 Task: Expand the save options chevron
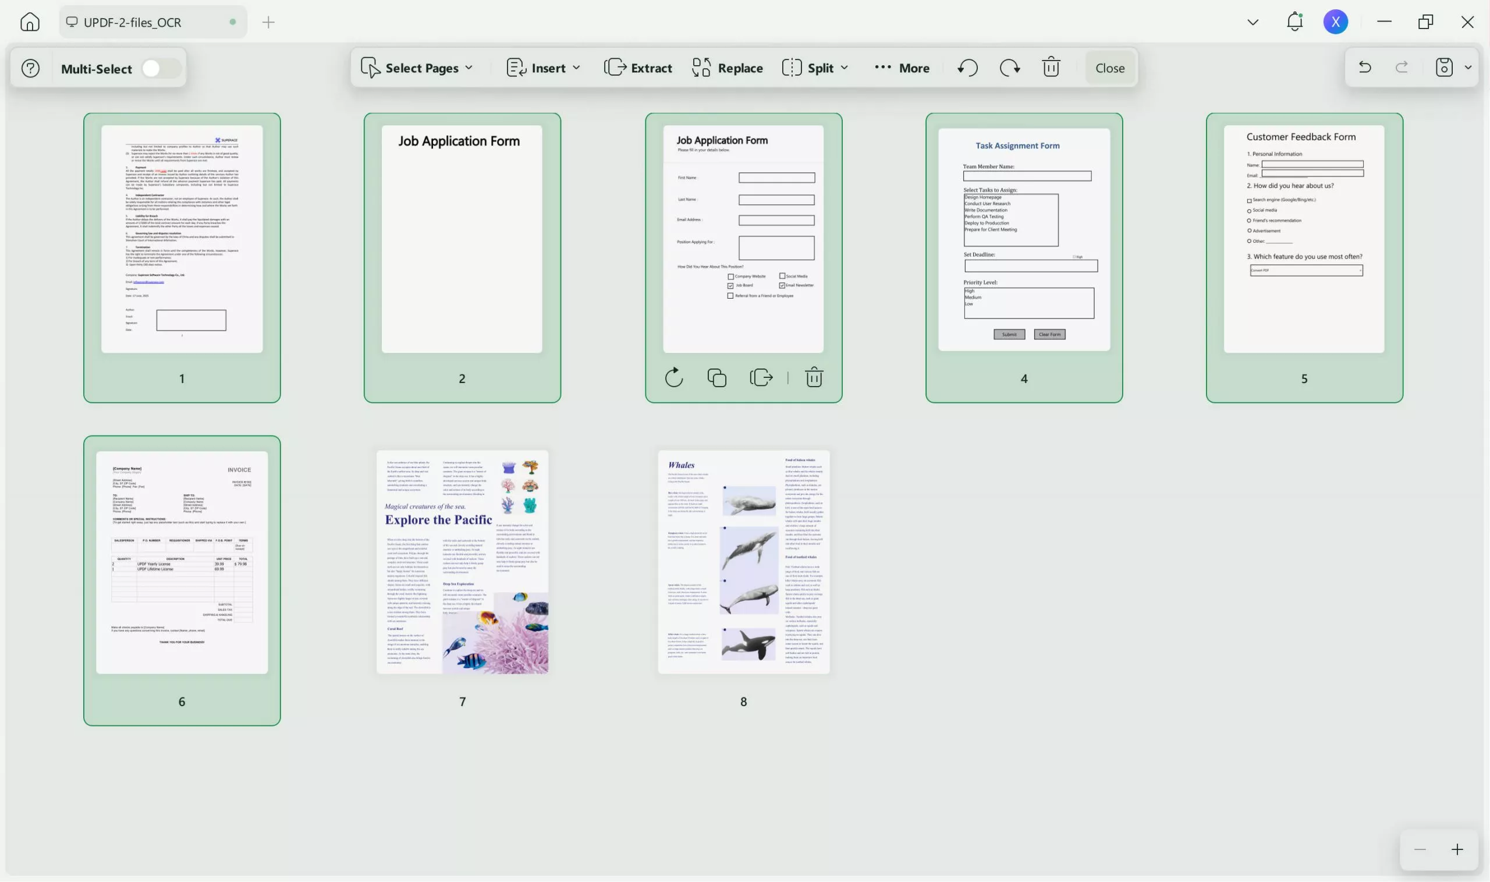[x=1468, y=67]
